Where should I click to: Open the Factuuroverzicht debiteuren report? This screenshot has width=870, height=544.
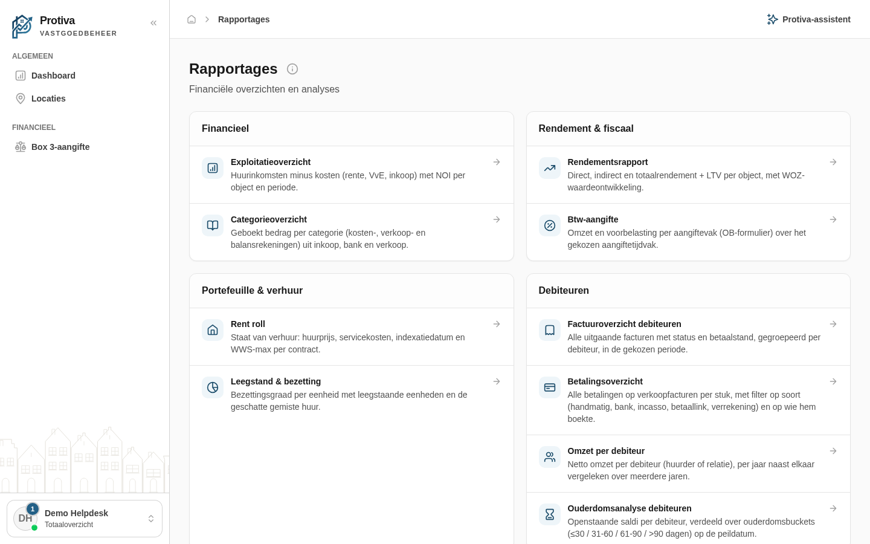pos(688,337)
